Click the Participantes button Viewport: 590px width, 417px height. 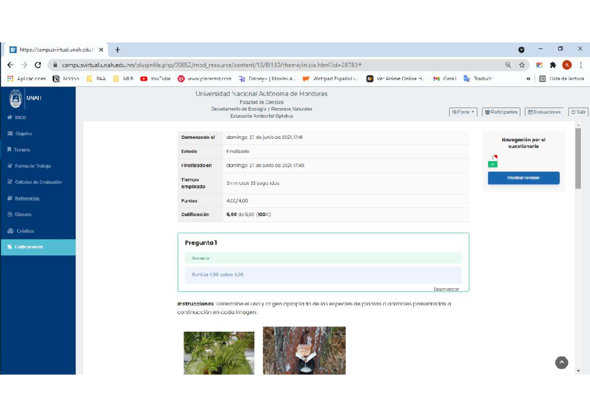(x=501, y=112)
